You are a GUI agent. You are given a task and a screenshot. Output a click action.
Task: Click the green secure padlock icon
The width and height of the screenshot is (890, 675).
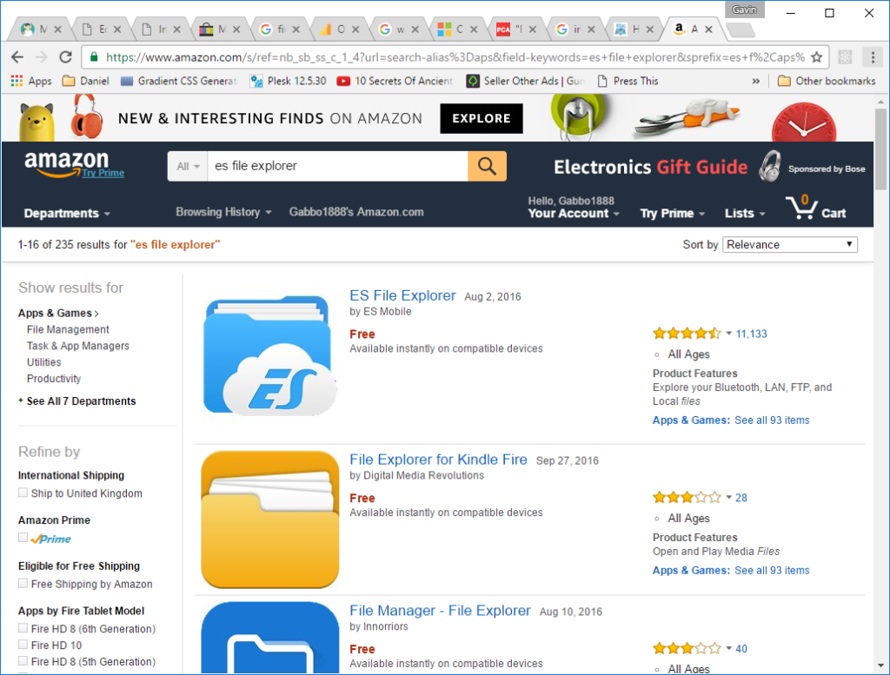click(94, 56)
